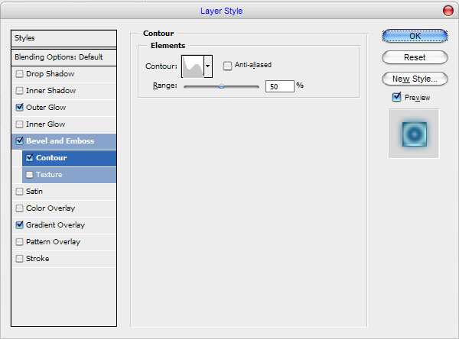Toggle the Anti-aliased checkbox

point(227,66)
